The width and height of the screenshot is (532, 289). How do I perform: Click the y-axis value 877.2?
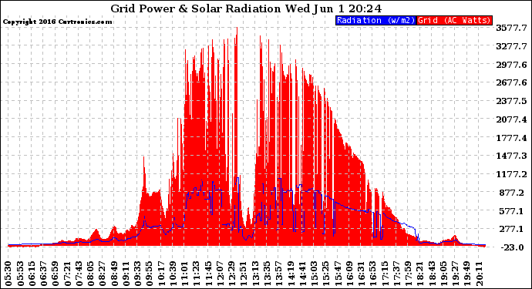pyautogui.click(x=513, y=193)
